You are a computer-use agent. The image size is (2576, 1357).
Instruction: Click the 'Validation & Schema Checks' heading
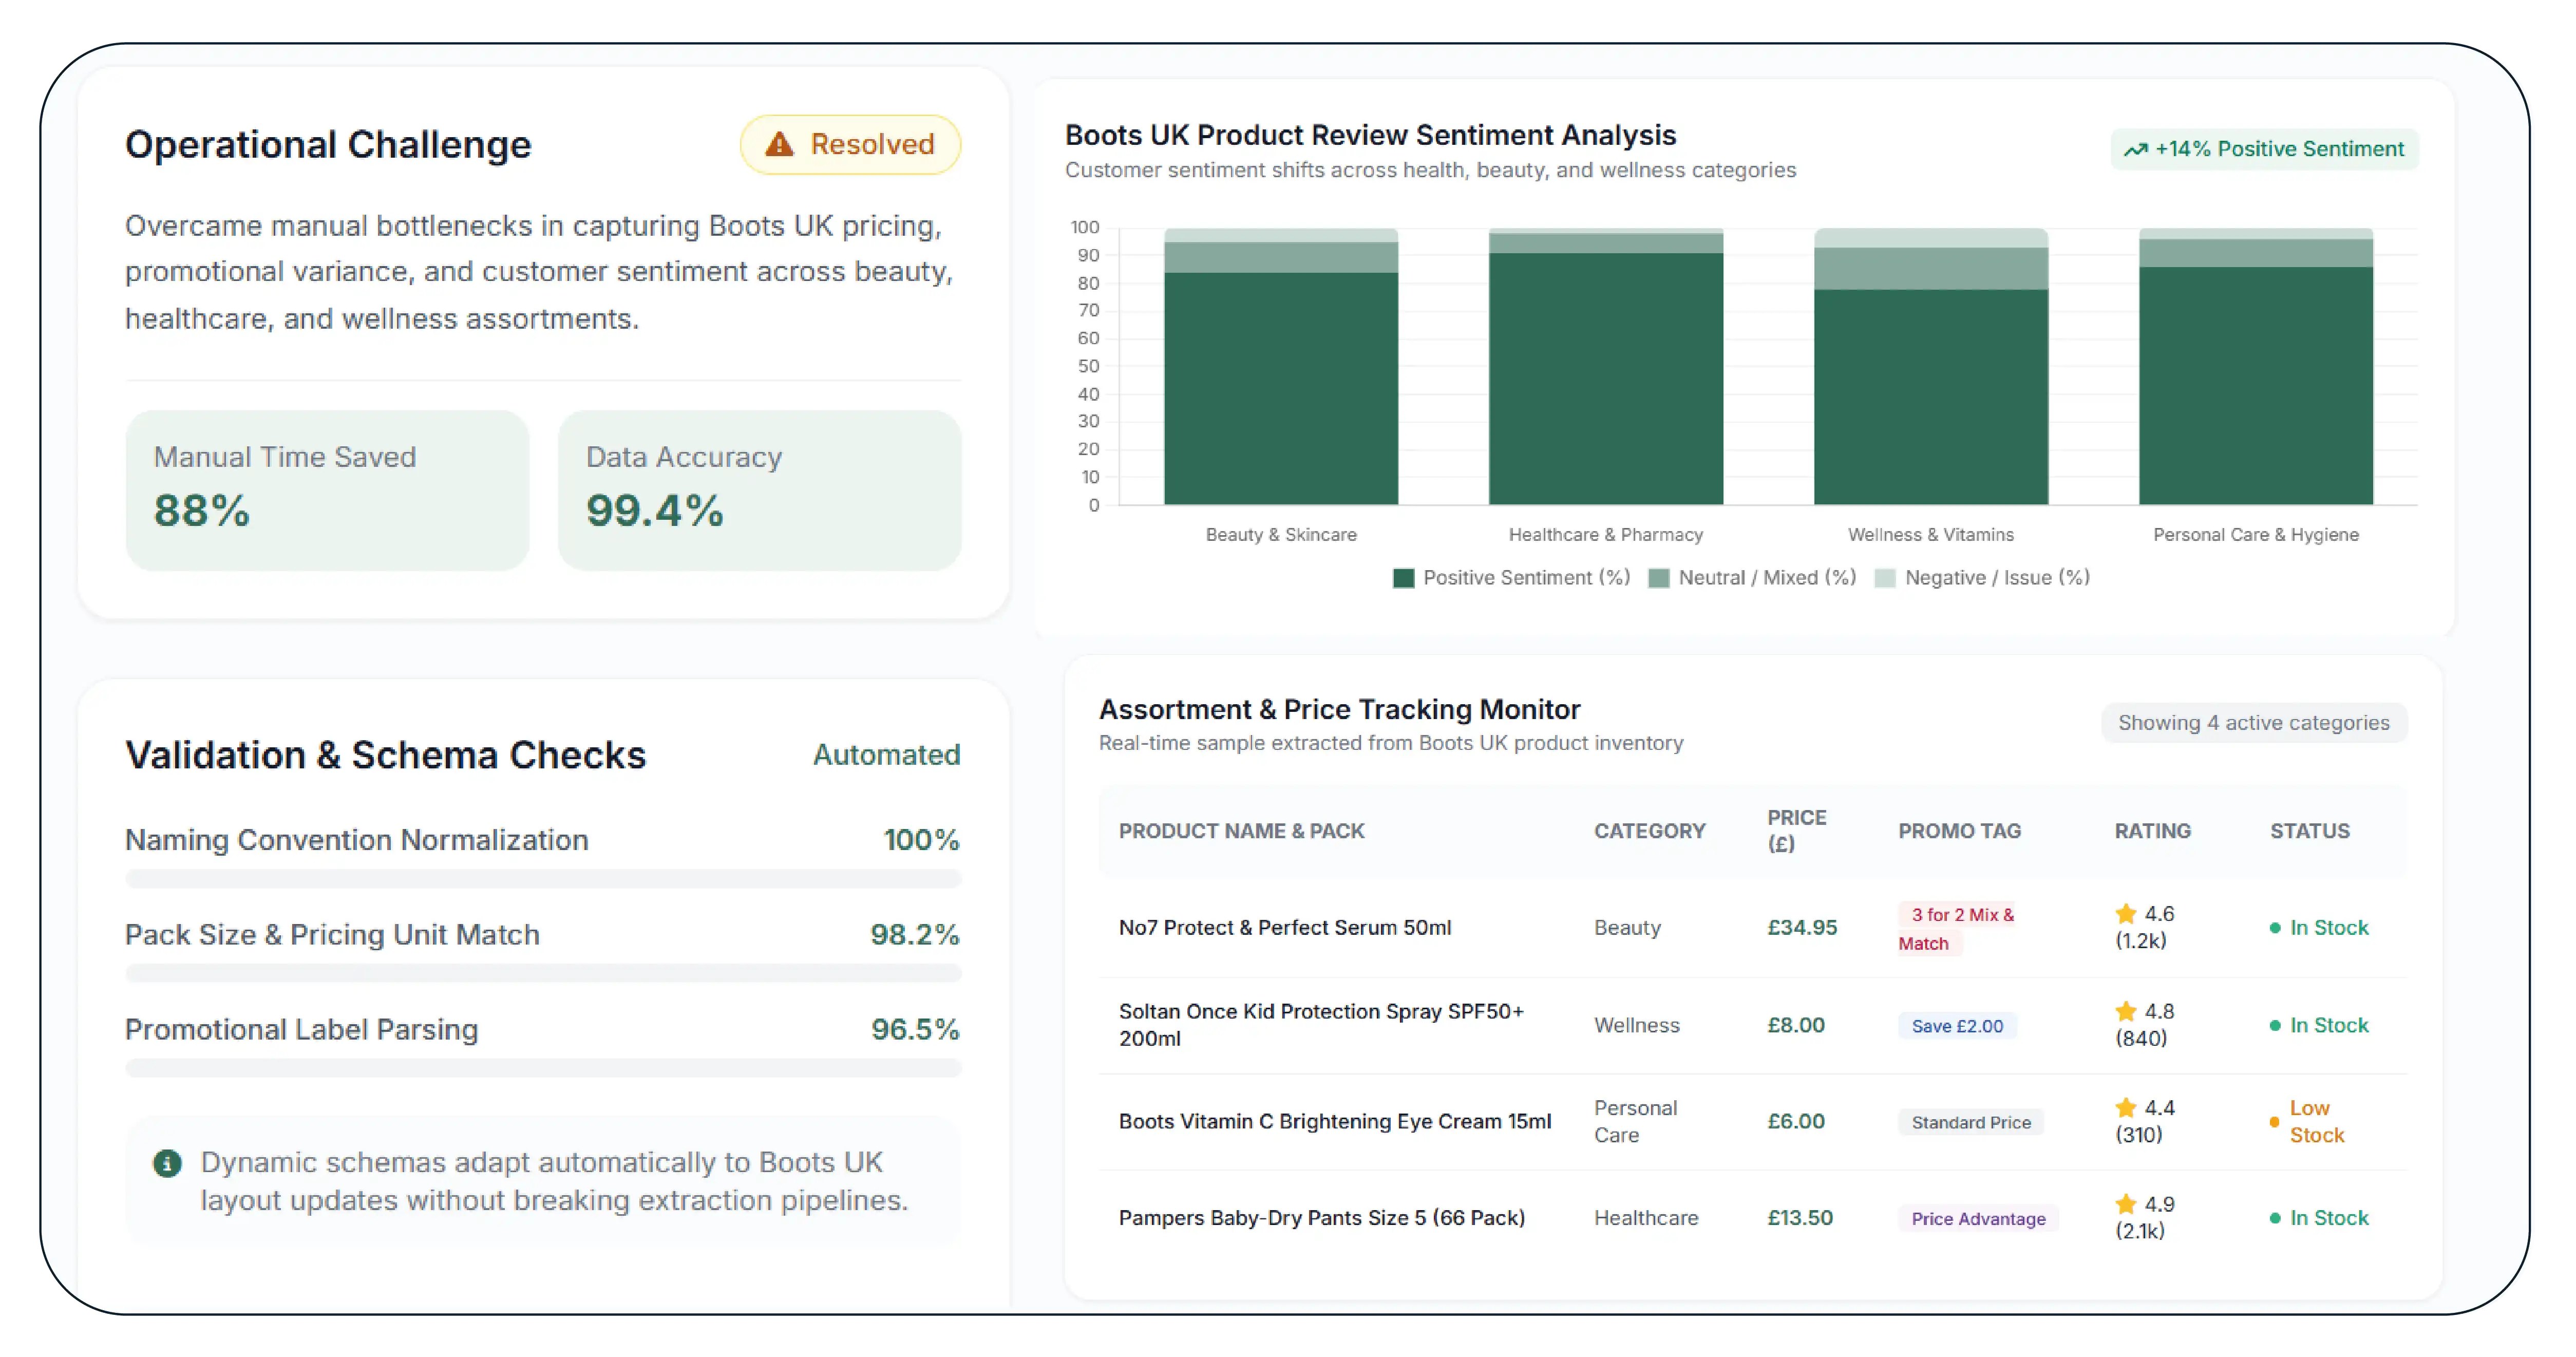coord(385,756)
